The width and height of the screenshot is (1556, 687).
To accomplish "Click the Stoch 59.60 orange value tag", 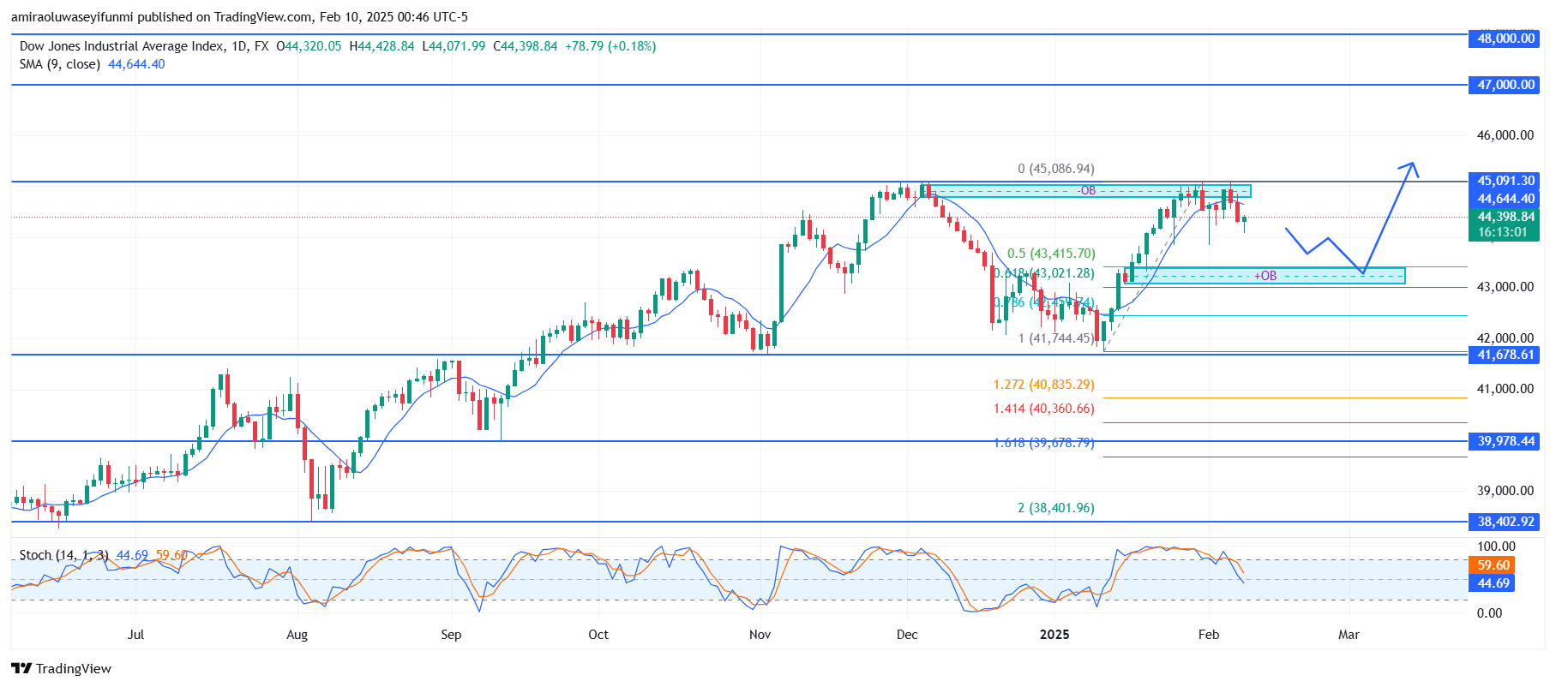I will tap(1492, 565).
